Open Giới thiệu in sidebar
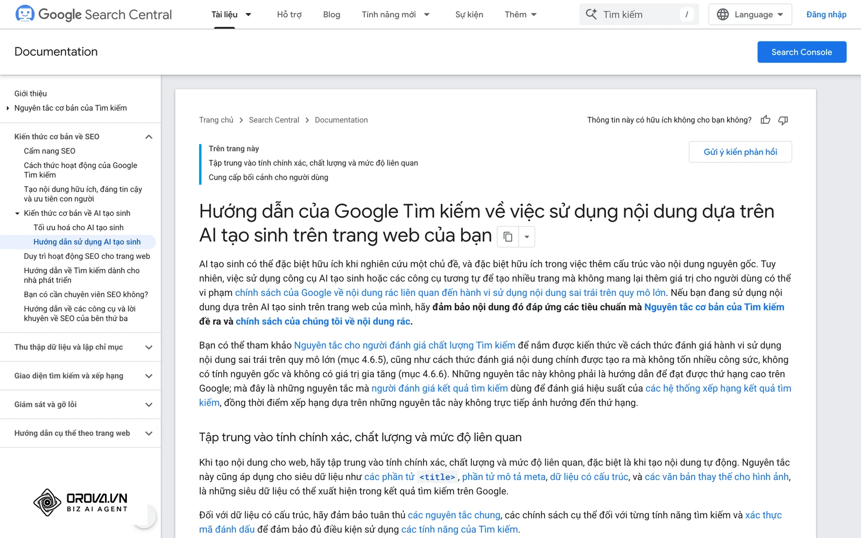The width and height of the screenshot is (861, 538). pyautogui.click(x=31, y=94)
